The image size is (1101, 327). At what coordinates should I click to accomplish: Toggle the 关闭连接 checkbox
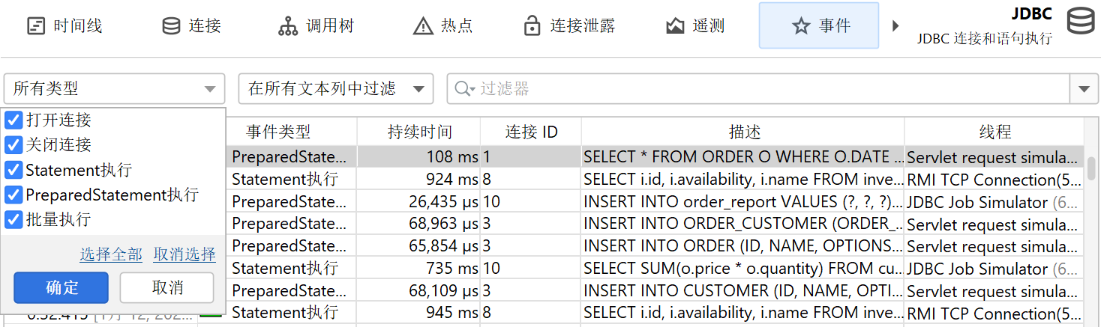tap(13, 144)
